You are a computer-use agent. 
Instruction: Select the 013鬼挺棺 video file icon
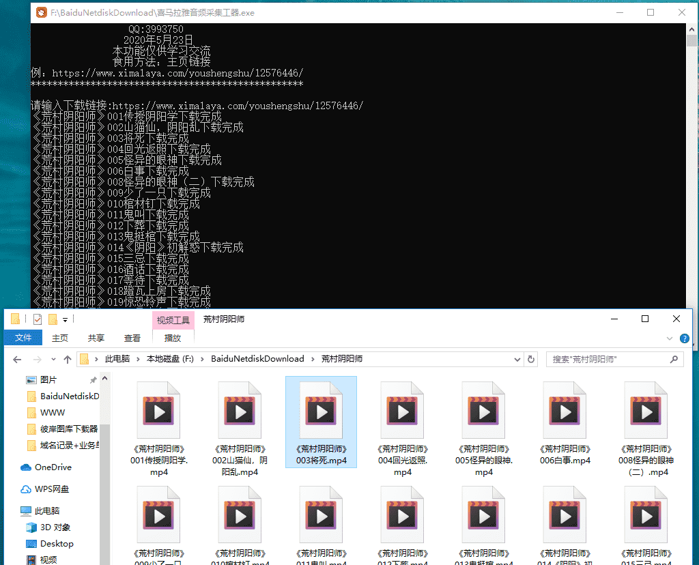(484, 515)
